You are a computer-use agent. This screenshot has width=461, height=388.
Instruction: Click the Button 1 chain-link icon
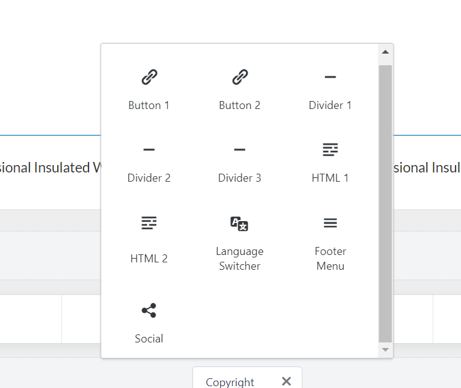click(x=149, y=77)
